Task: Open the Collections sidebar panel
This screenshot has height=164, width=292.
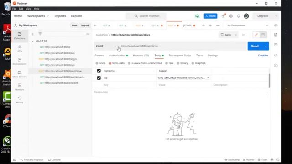Action: (x=20, y=36)
